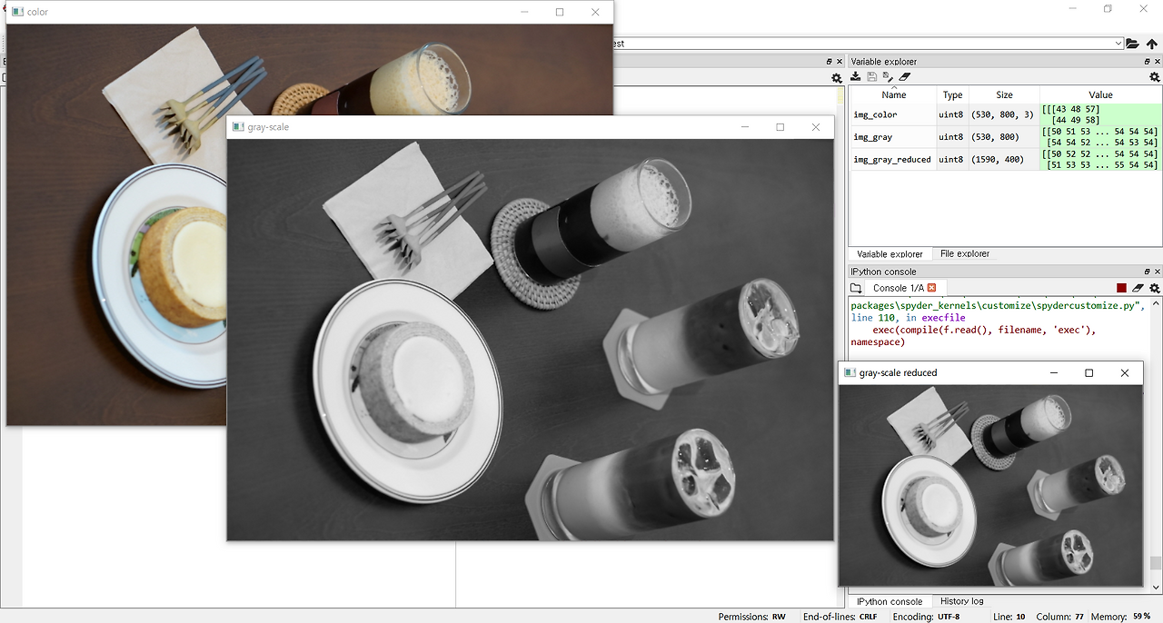Viewport: 1163px width, 623px height.
Task: Interrupt the kernel with the red stop square
Action: [x=1120, y=287]
